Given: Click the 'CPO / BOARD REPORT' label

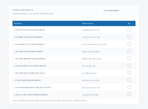Looking at the screenshot, I should 111,11.
